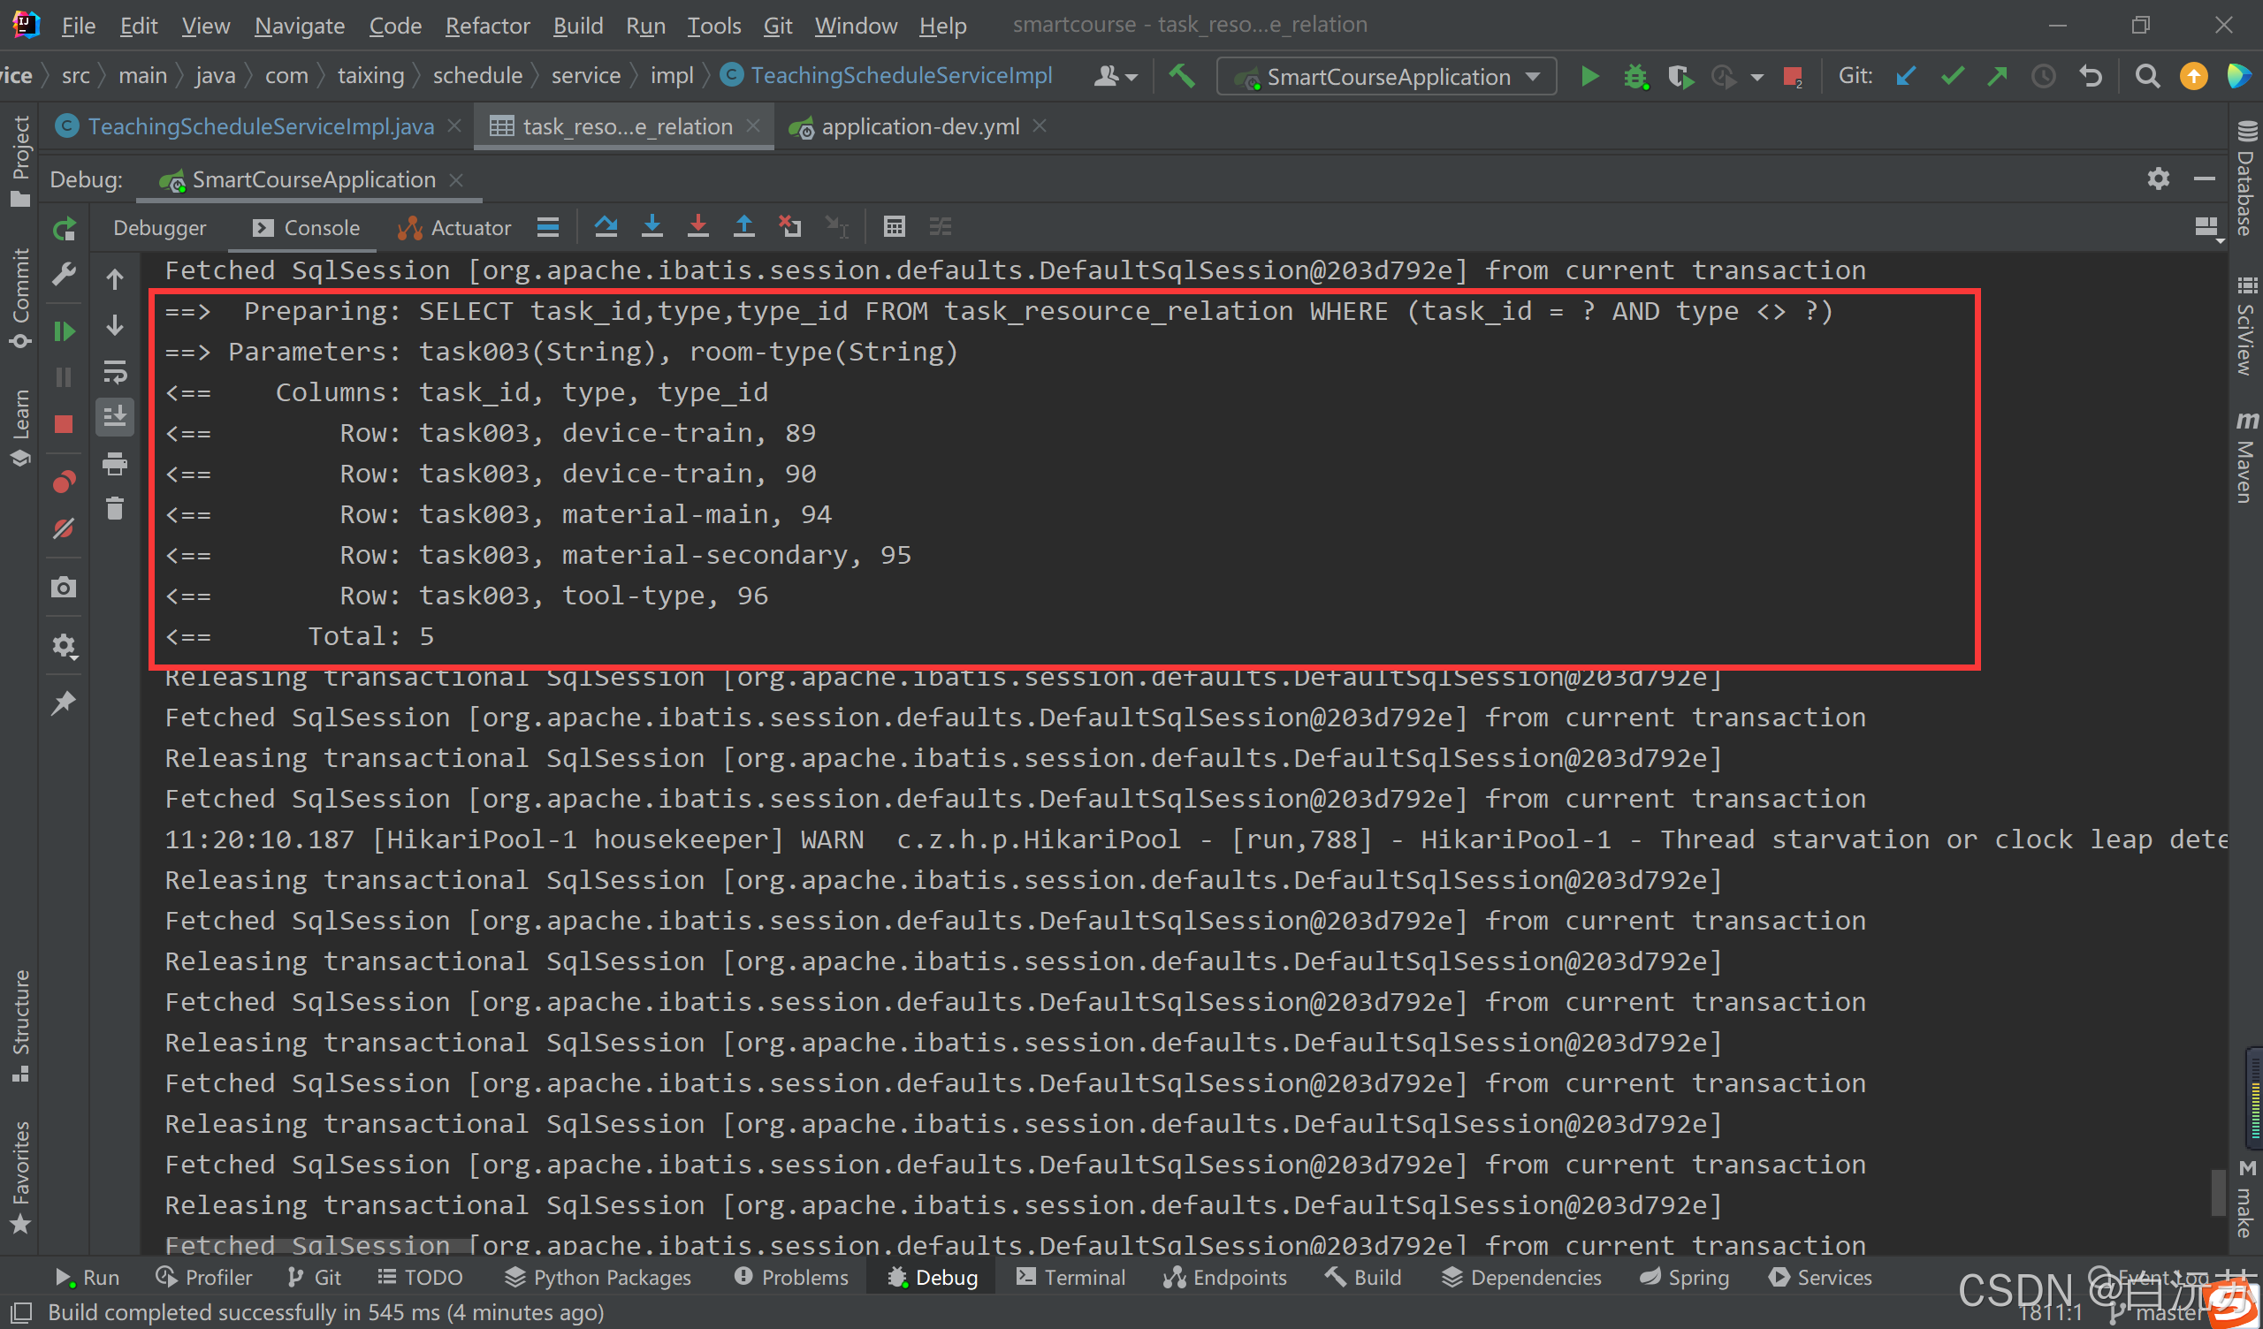Click Resume Program in the debug sidebar
This screenshot has width=2263, height=1329.
pyautogui.click(x=64, y=332)
